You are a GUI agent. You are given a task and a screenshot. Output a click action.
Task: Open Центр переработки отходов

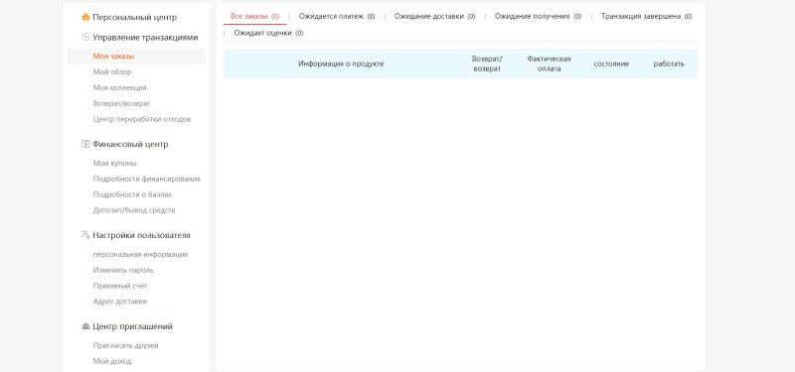[x=142, y=119]
